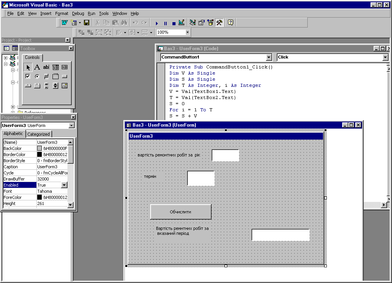Select the CommandButton tool in Toolbox
The width and height of the screenshot is (392, 283).
point(64,76)
